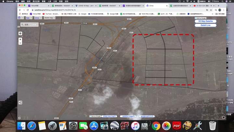Image resolution: width=234 pixels, height=132 pixels.
Task: Click the Chrome profile avatar
Action: tap(220, 10)
